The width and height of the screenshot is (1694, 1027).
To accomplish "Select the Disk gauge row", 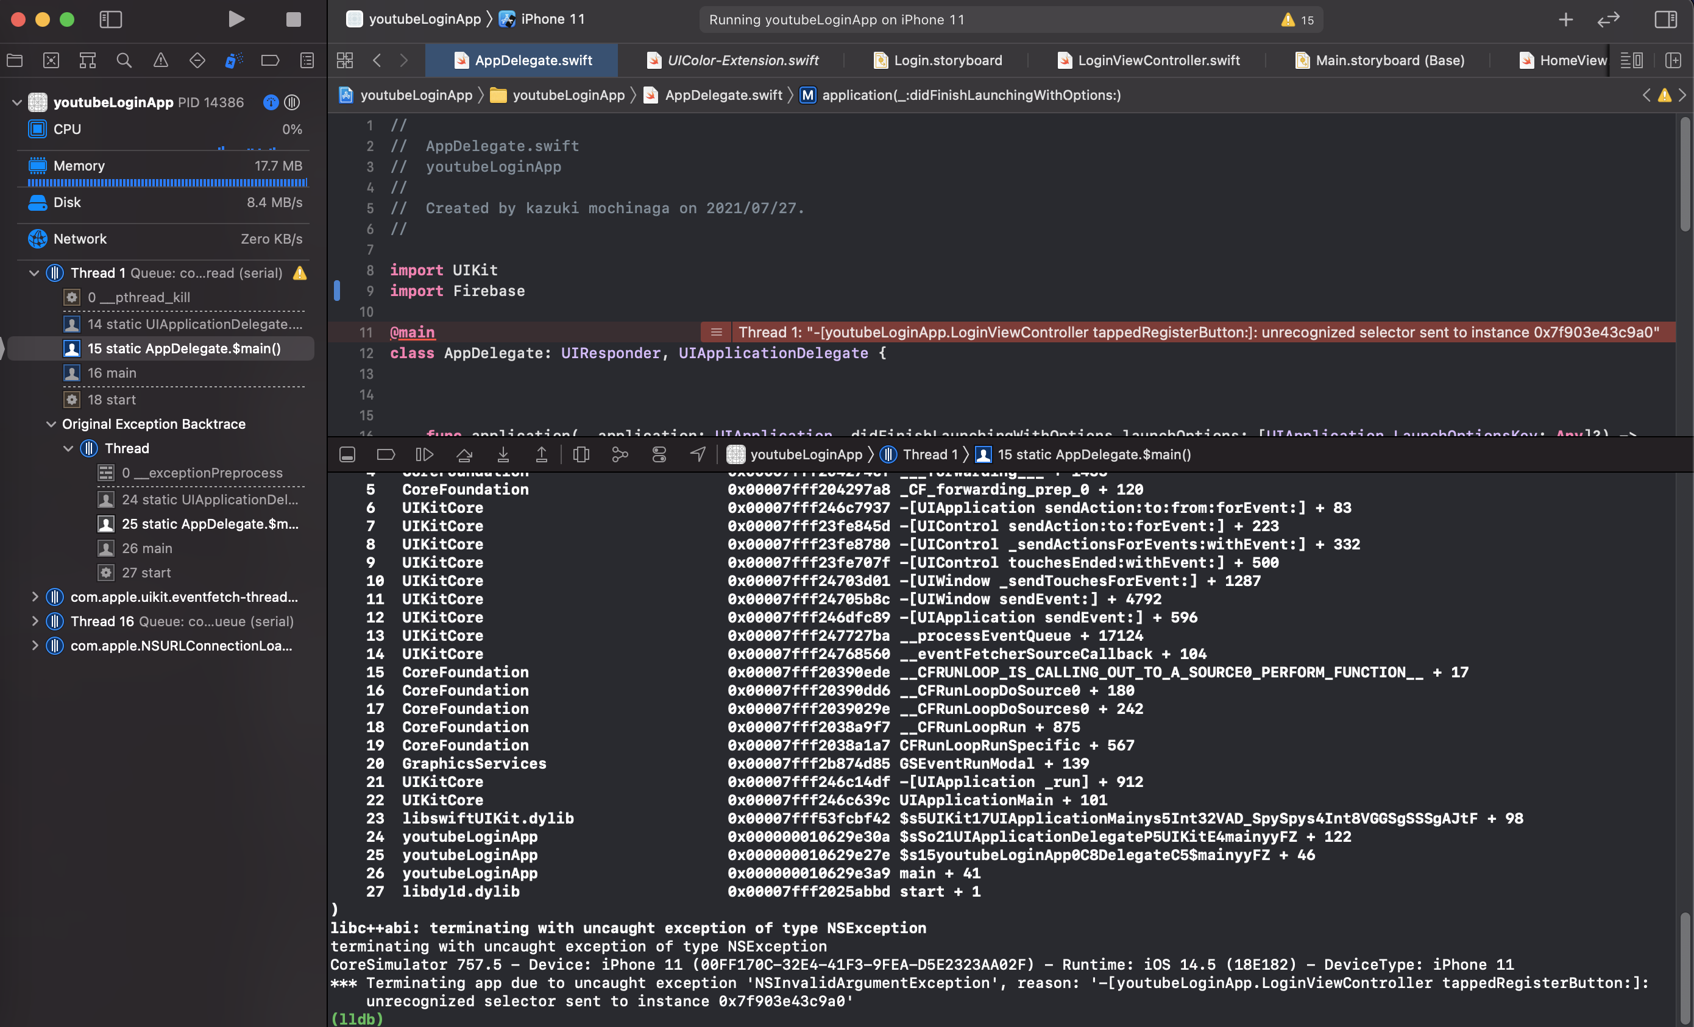I will click(164, 202).
